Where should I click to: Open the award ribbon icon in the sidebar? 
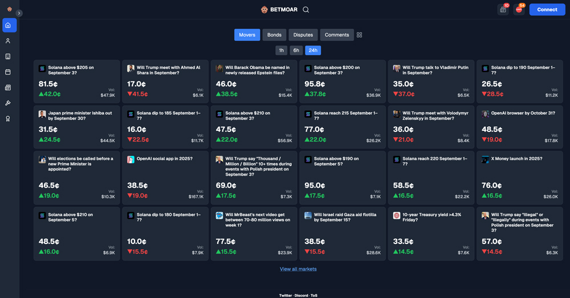(x=8, y=119)
